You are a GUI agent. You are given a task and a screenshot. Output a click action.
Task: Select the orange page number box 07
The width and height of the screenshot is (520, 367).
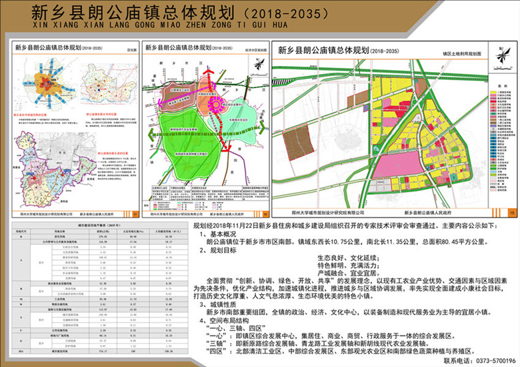click(135, 214)
